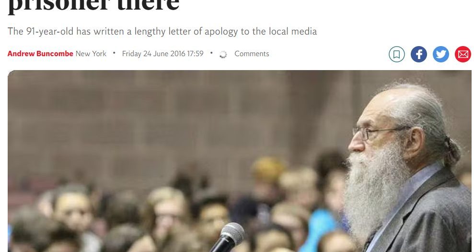Screen dimensions: 474x252
Task: Open author Andrew Buncombe's profile
Action: coord(40,54)
